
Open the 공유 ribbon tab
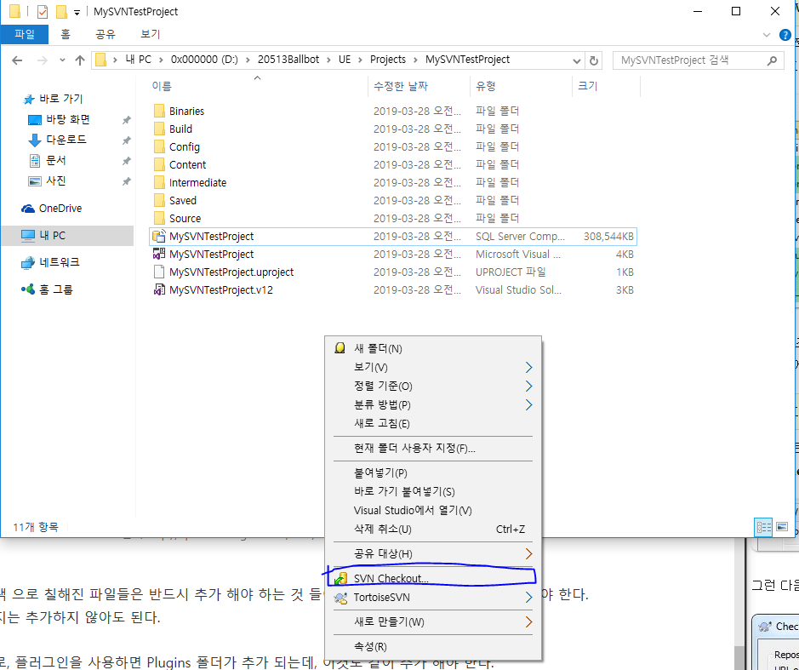pyautogui.click(x=106, y=34)
